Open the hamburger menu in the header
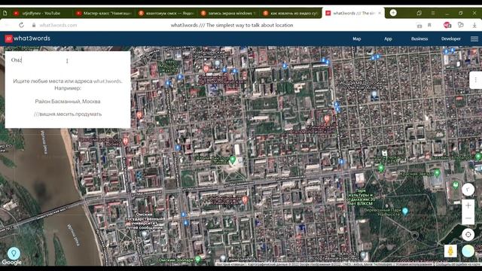 (474, 38)
